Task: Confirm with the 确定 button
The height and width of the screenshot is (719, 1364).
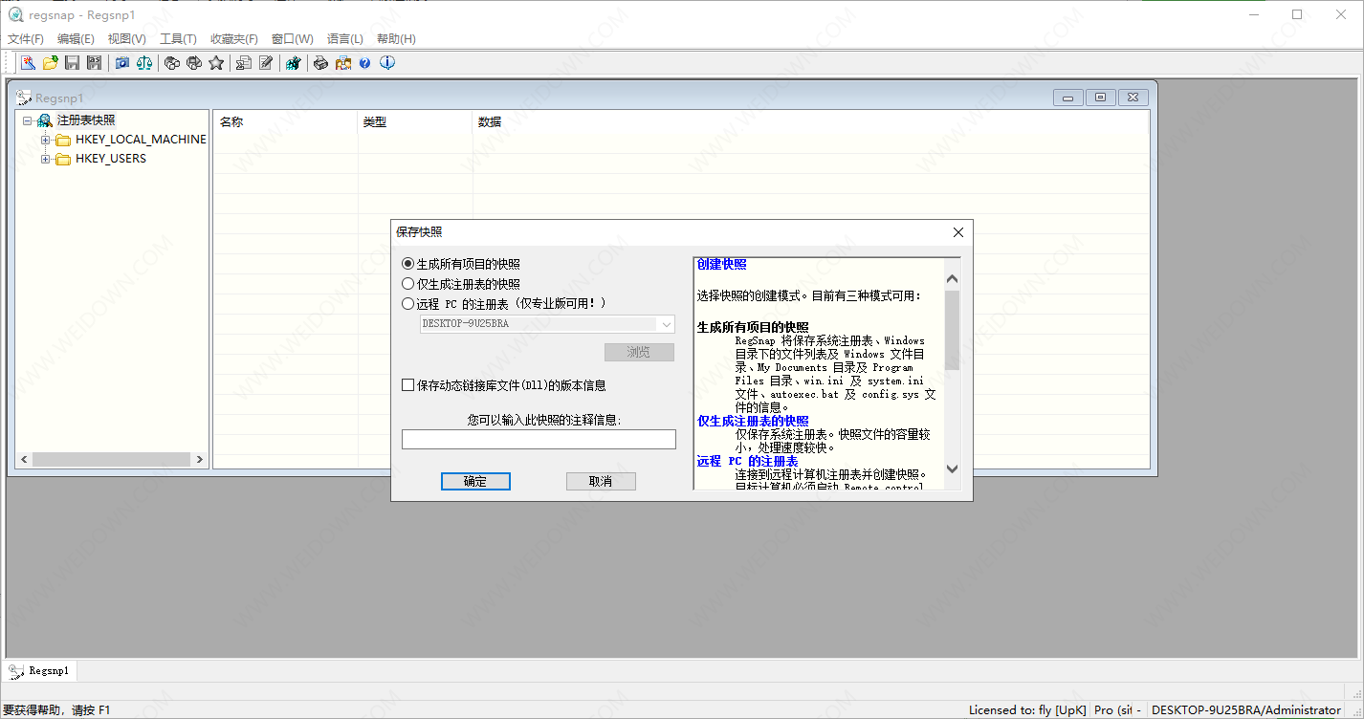Action: tap(475, 481)
